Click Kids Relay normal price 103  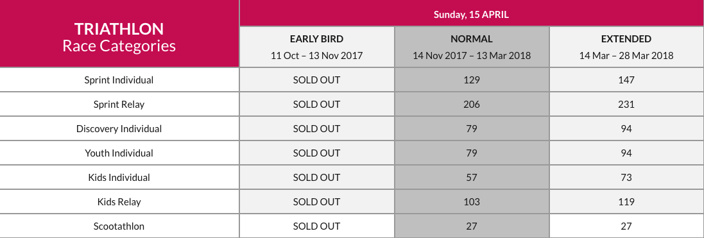point(472,201)
